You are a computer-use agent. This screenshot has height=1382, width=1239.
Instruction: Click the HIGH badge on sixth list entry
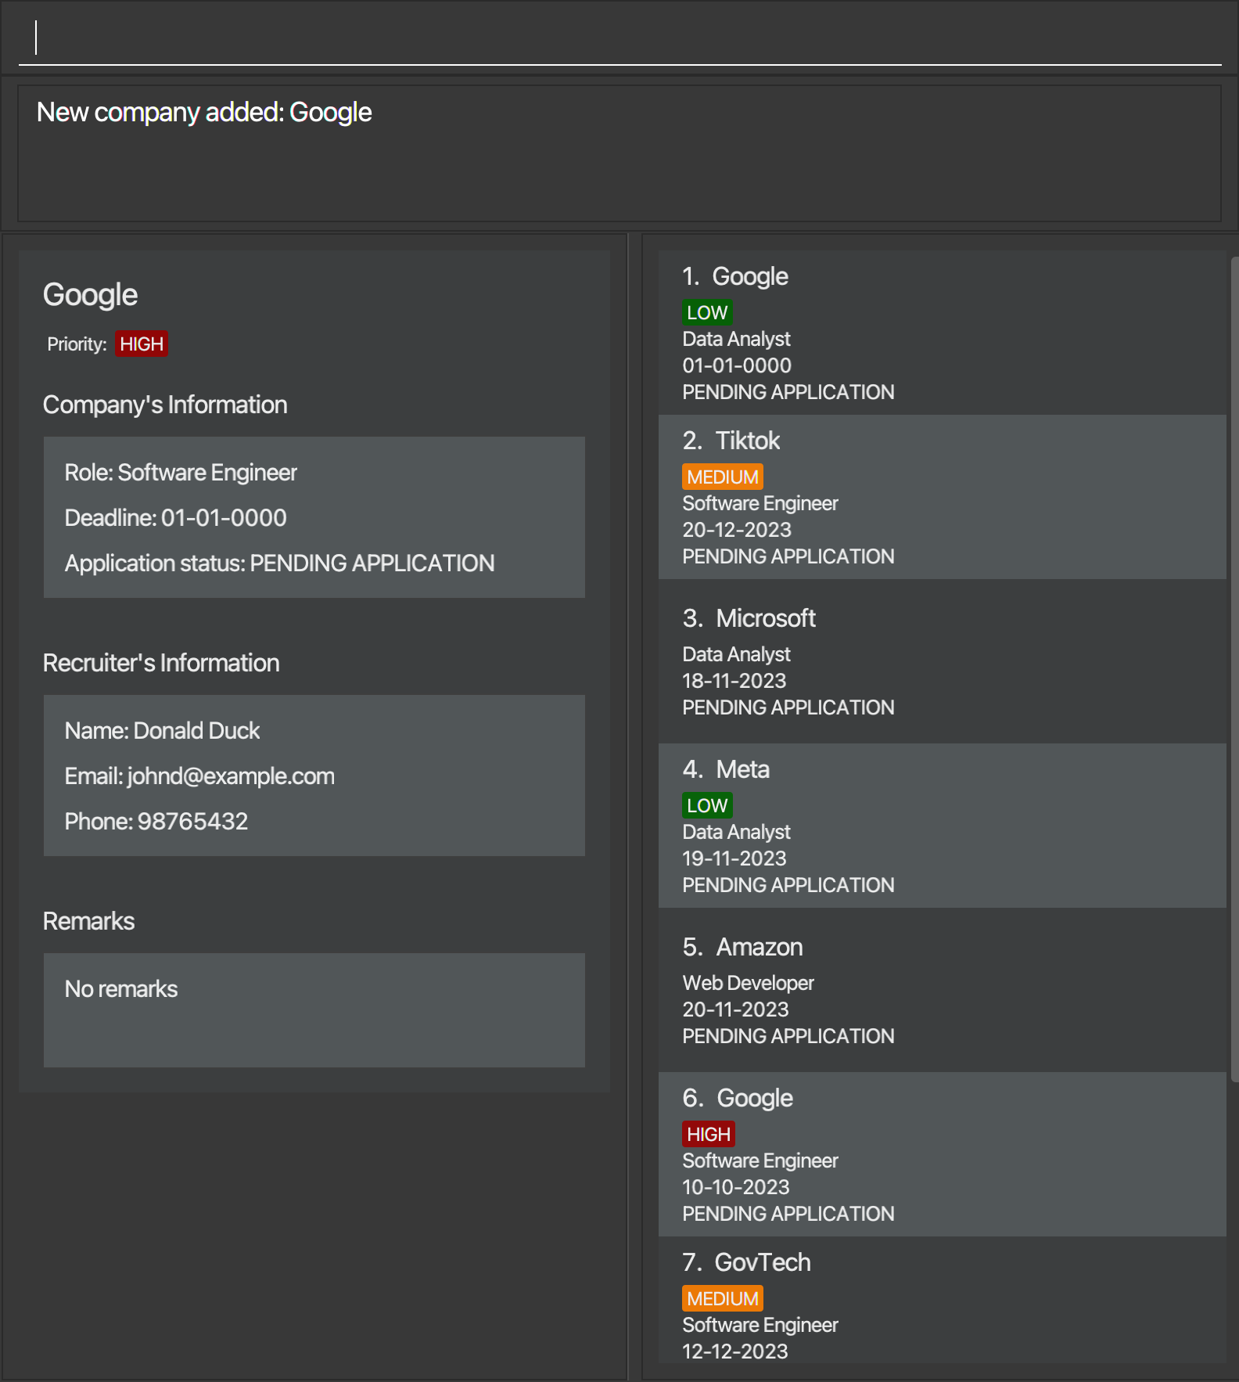pos(708,1135)
